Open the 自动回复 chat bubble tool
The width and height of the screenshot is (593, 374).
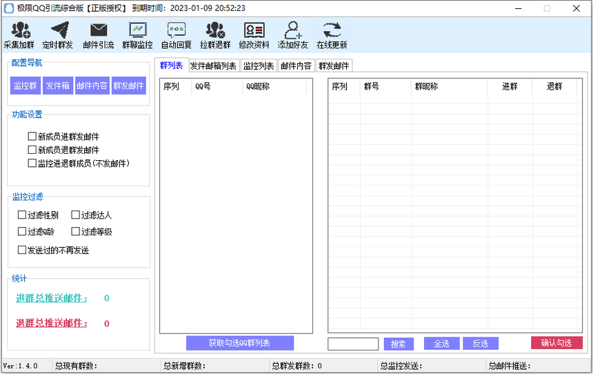pyautogui.click(x=177, y=35)
